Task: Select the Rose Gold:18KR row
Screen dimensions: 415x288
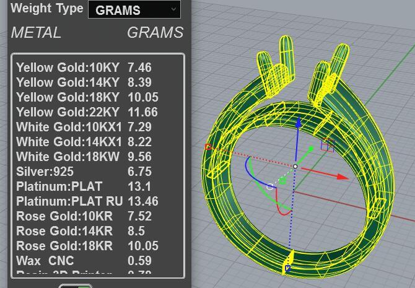Action: tap(87, 245)
